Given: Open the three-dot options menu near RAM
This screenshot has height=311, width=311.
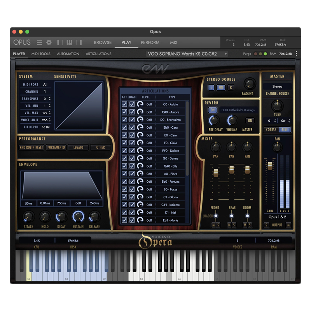Looking at the screenshot, I should [296, 54].
